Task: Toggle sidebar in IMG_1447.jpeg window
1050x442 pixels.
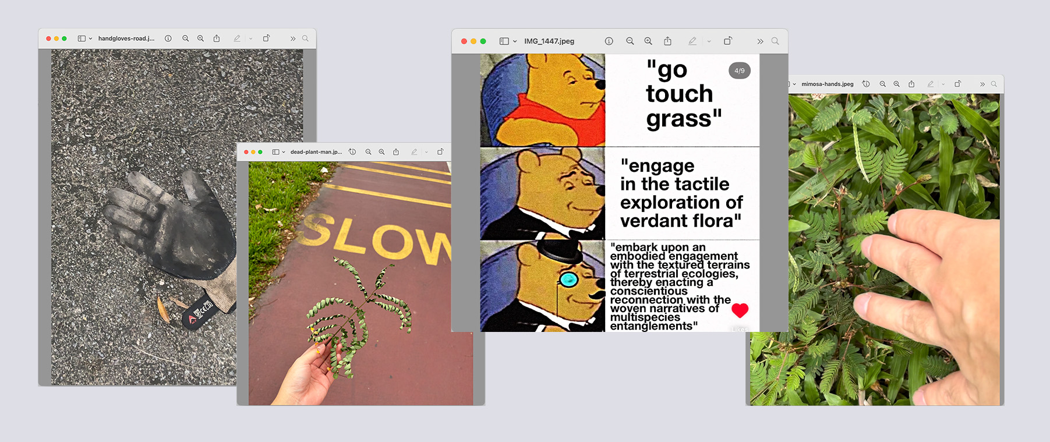Action: [x=504, y=41]
